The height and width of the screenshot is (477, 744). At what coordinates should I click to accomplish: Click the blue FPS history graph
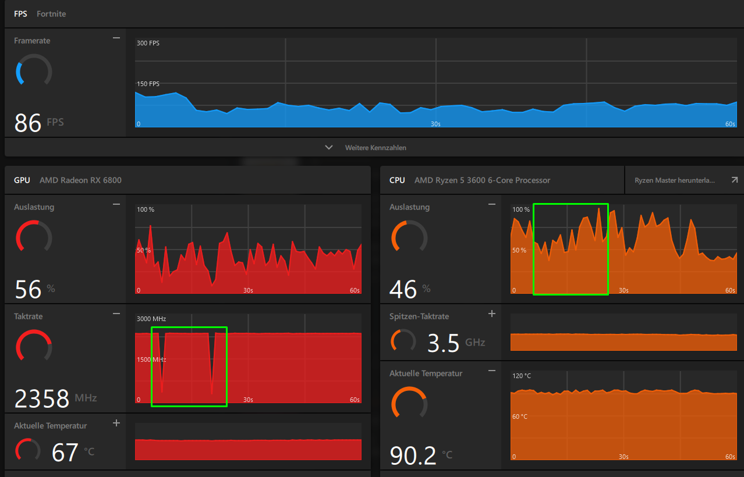(436, 83)
